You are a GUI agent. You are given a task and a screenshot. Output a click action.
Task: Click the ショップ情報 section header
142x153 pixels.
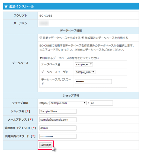pyautogui.click(x=71, y=95)
